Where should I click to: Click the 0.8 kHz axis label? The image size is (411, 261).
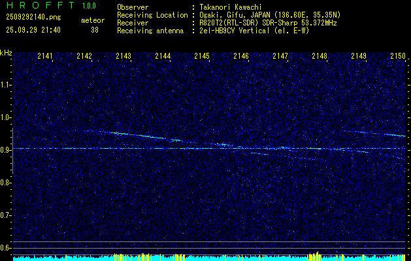[6, 183]
